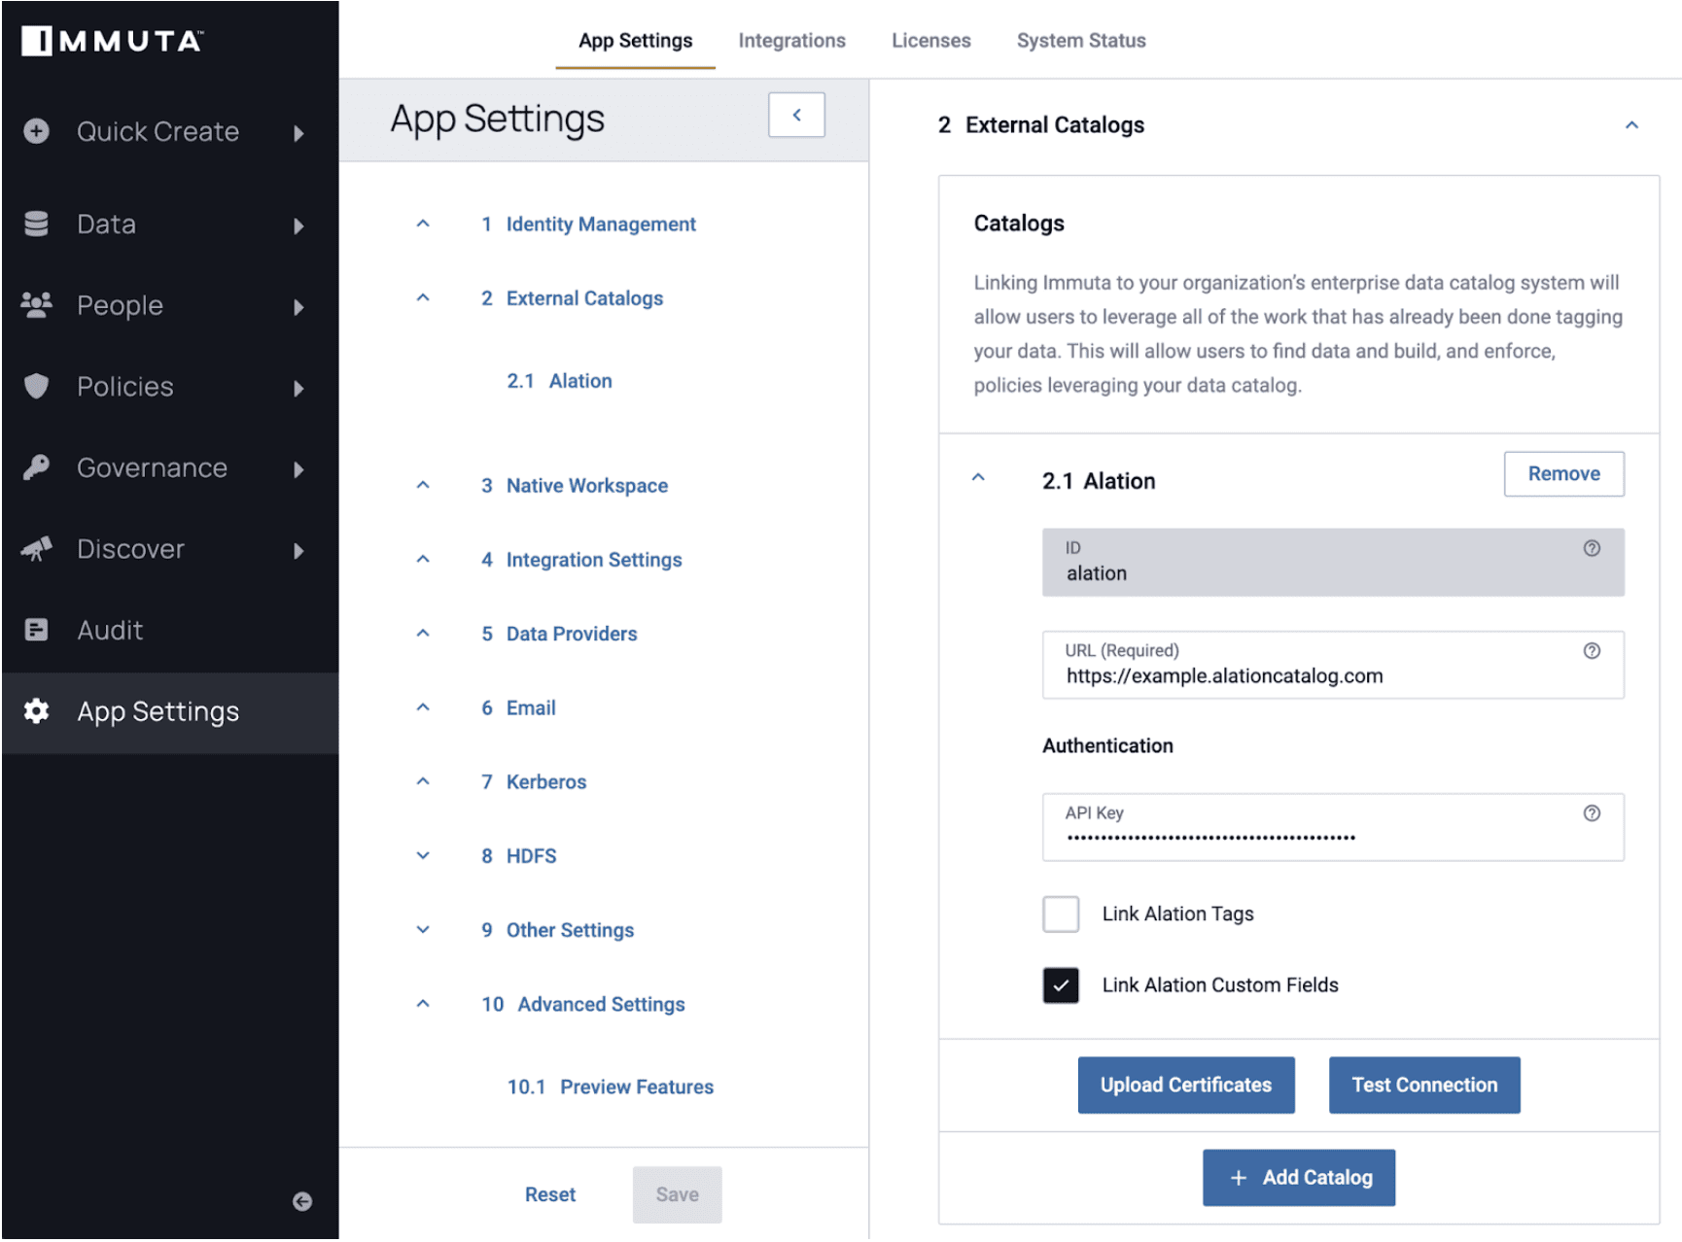Click the Discover telescope icon
1682x1242 pixels.
(x=37, y=549)
